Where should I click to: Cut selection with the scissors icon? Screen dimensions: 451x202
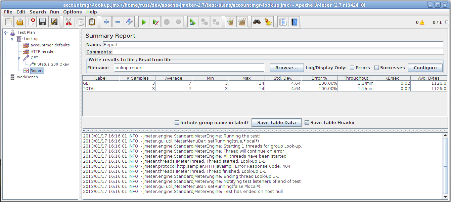69,22
